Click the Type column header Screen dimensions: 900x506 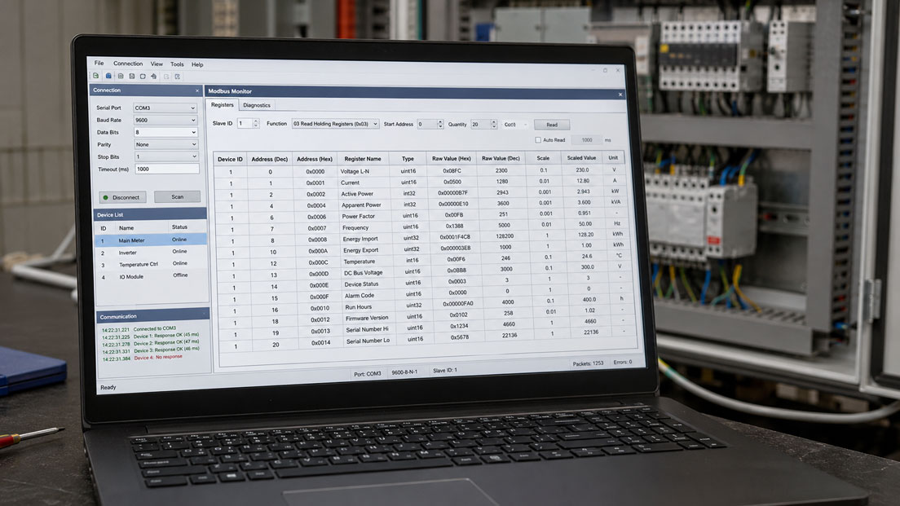coord(408,159)
